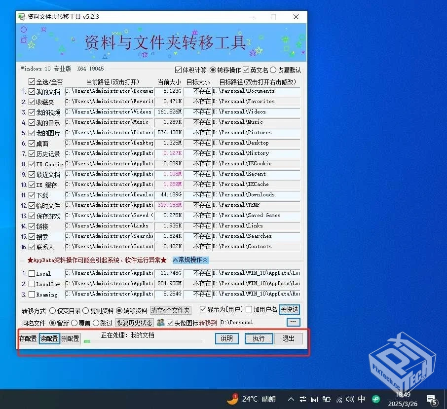Click the avatar icon beside 恢复历史状态

click(160, 322)
